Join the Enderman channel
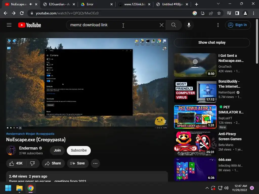 (57, 151)
